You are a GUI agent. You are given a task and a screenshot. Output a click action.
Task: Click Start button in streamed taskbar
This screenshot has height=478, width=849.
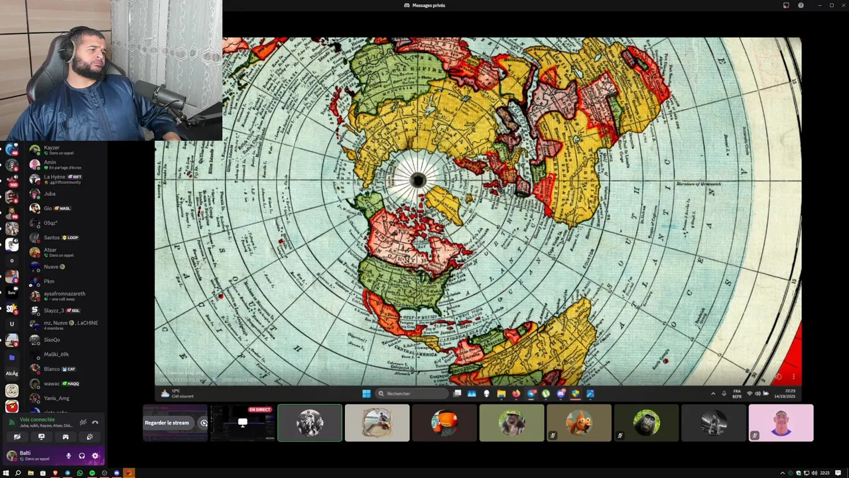pyautogui.click(x=366, y=394)
